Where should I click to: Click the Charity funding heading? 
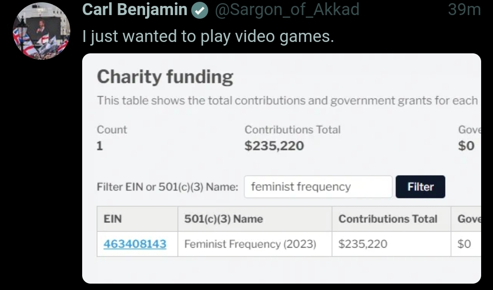point(165,77)
